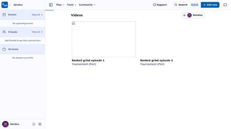Click the Add new button
The height and width of the screenshot is (129, 231).
210,5
